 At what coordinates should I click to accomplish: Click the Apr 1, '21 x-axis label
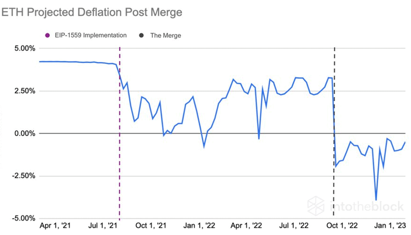pyautogui.click(x=56, y=226)
